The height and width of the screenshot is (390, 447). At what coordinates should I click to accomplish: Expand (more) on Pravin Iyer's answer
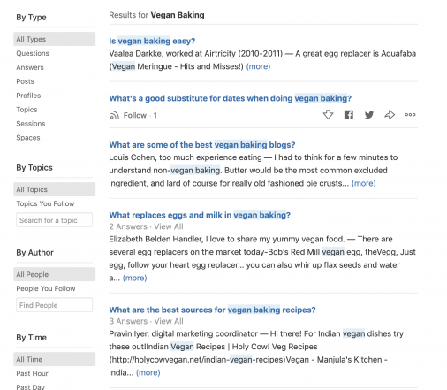tap(148, 372)
